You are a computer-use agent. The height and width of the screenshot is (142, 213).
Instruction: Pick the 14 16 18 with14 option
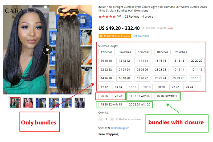139,96
